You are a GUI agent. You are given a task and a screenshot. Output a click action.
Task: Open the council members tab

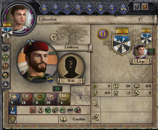coord(123,9)
